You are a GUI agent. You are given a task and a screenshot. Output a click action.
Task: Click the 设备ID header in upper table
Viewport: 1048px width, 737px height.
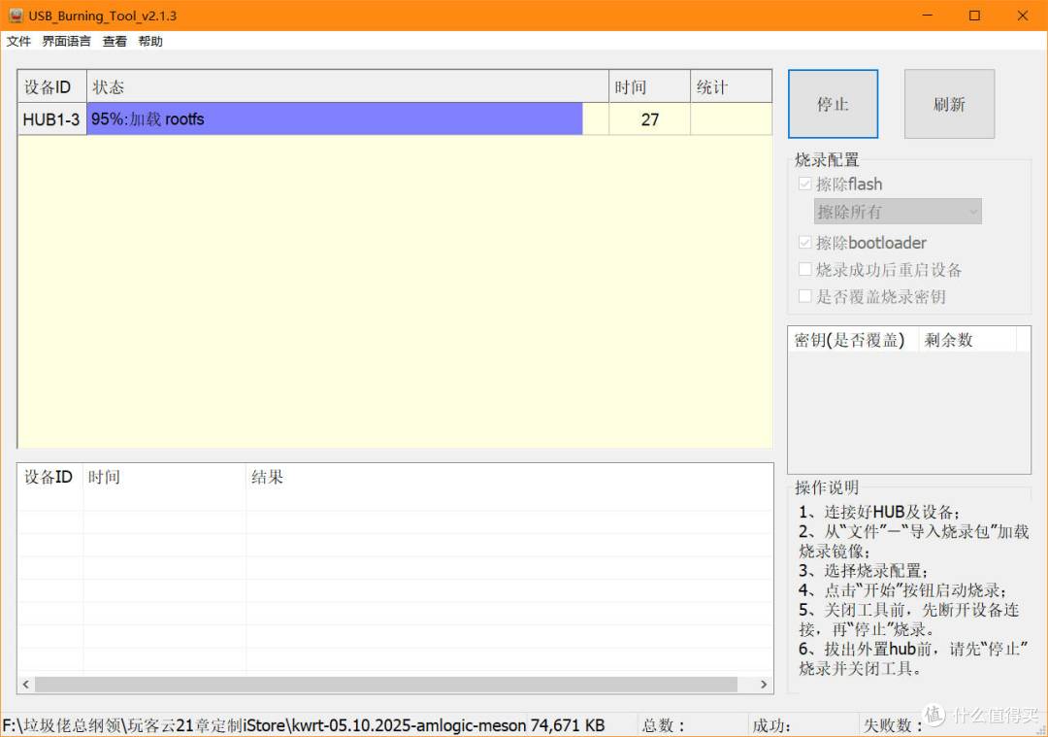52,87
